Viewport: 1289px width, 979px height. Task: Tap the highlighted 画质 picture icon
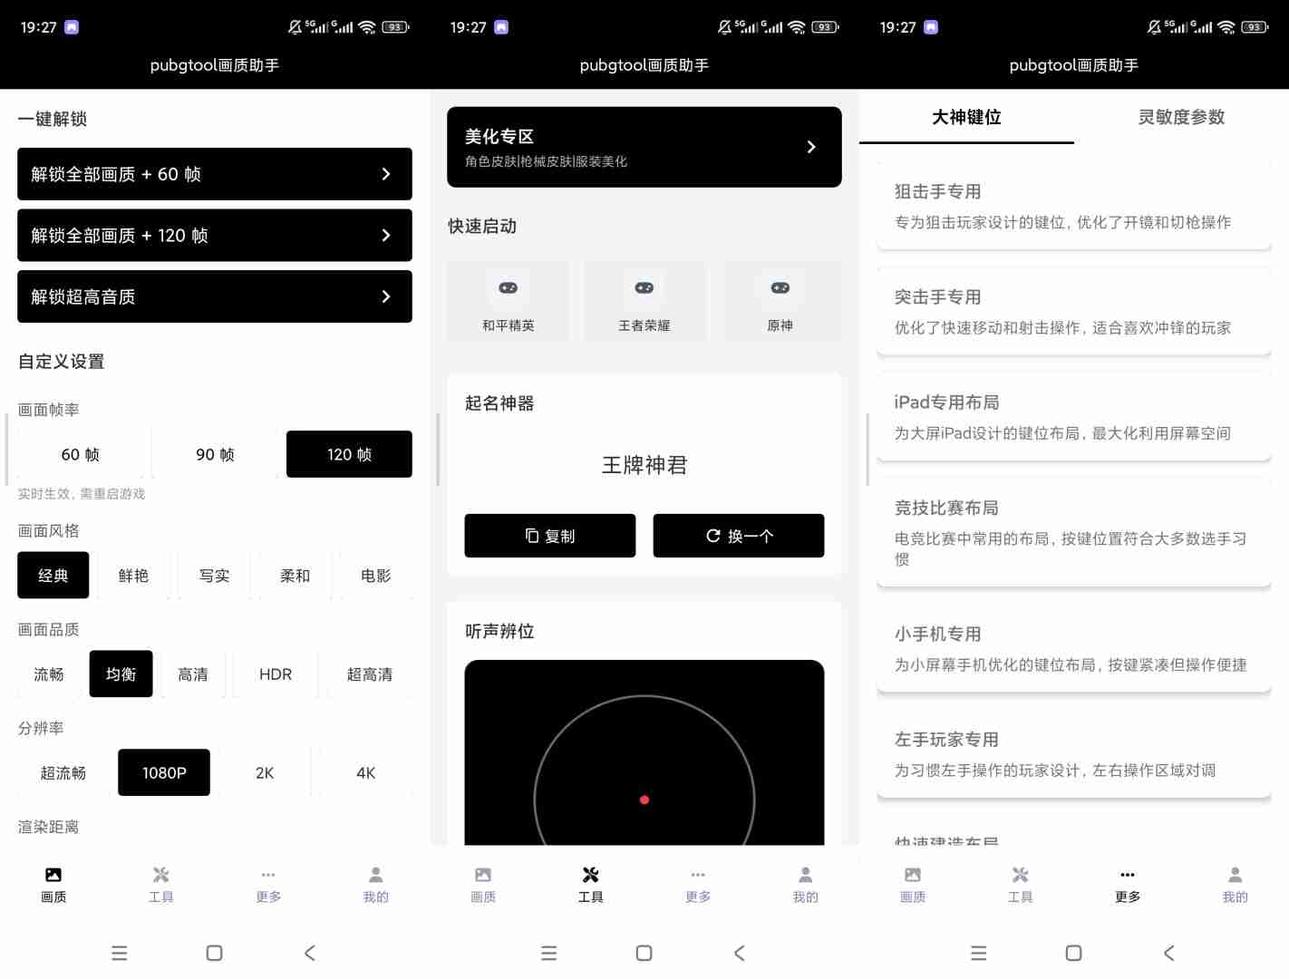(53, 875)
